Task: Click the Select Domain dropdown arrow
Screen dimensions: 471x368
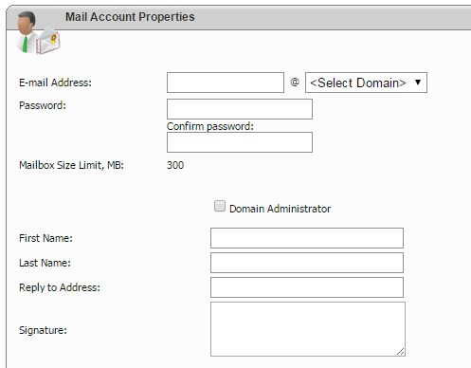Action: (x=418, y=83)
